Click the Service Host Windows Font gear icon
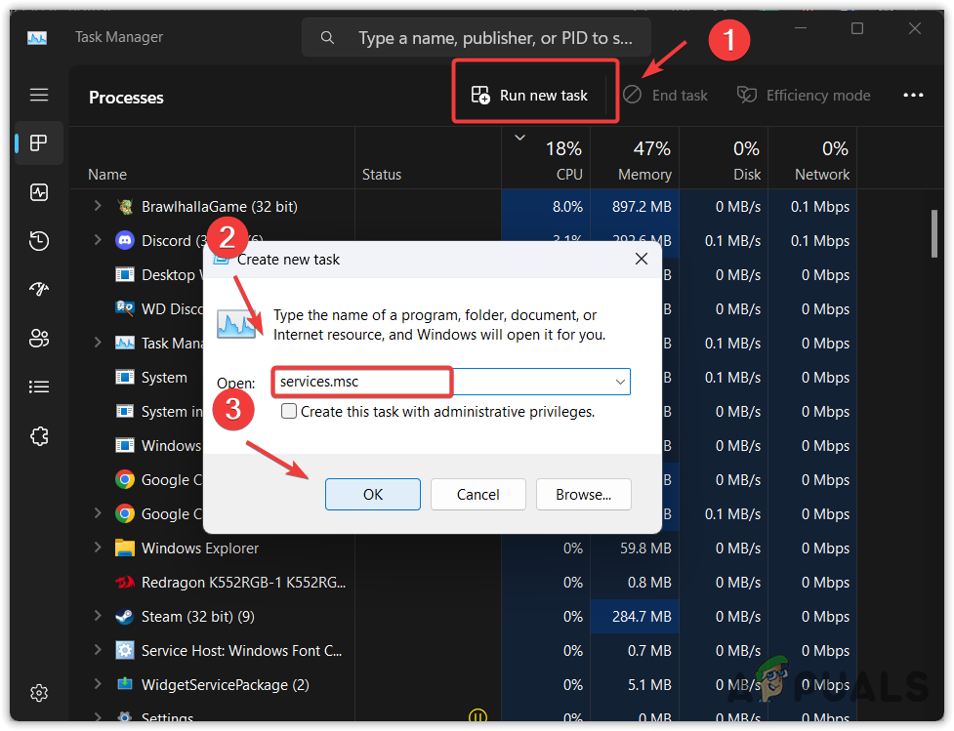 [x=125, y=651]
